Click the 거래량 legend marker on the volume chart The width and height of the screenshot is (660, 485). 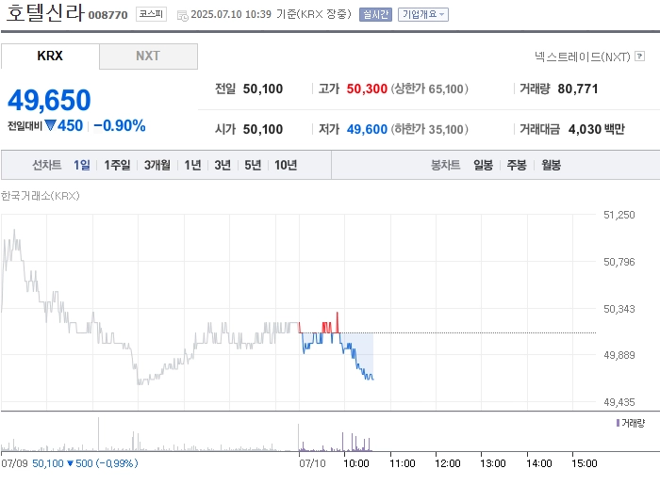point(618,423)
